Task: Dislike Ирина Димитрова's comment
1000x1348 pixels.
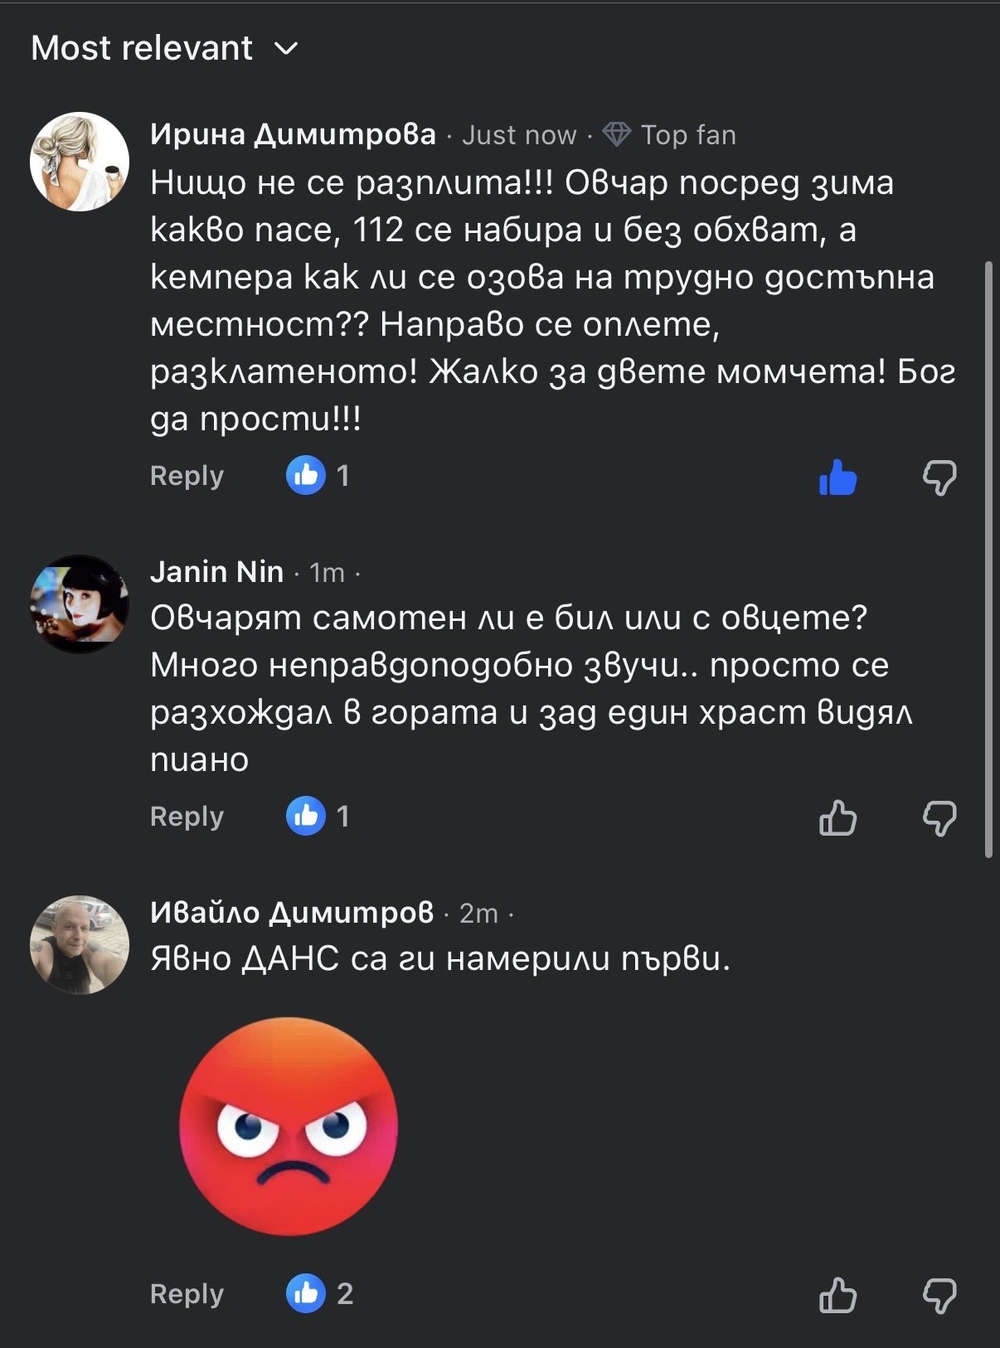Action: pyautogui.click(x=939, y=478)
